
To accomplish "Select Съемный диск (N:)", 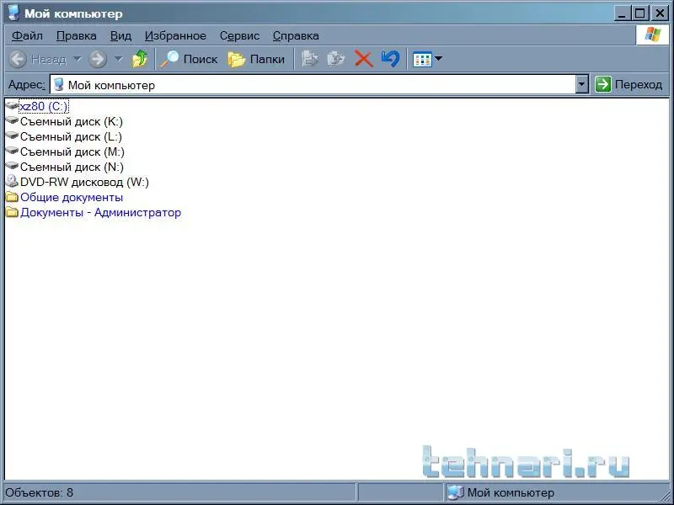I will (x=72, y=167).
